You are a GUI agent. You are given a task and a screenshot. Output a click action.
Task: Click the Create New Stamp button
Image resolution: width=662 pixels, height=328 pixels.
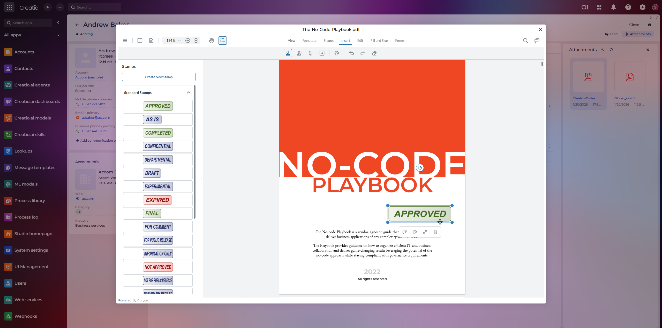click(159, 77)
